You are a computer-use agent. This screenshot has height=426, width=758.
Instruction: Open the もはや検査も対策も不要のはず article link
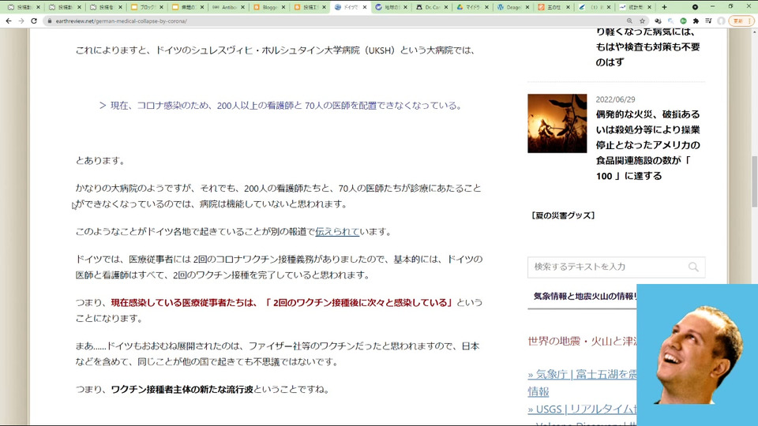point(647,47)
